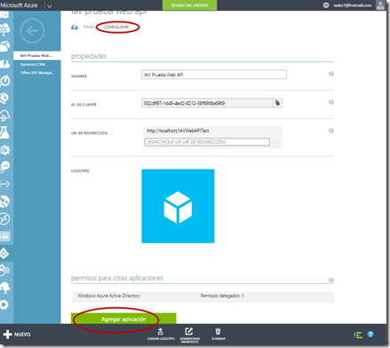Expand the chevron next to Microsoft Azure
The height and width of the screenshot is (348, 390).
[x=49, y=6]
